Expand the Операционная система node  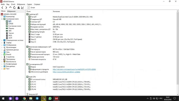point(2,40)
